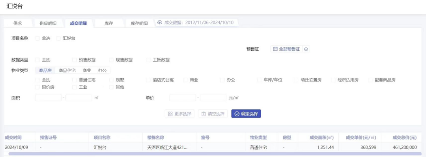
Task: Tick the 普通住宅 checkbox
Action: pyautogui.click(x=74, y=80)
